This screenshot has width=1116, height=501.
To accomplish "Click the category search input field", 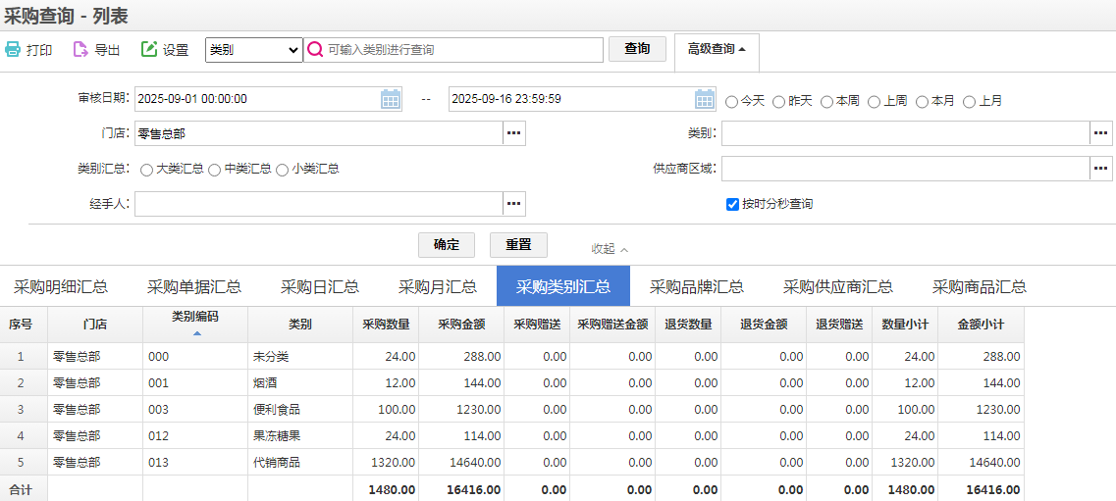I will click(461, 50).
